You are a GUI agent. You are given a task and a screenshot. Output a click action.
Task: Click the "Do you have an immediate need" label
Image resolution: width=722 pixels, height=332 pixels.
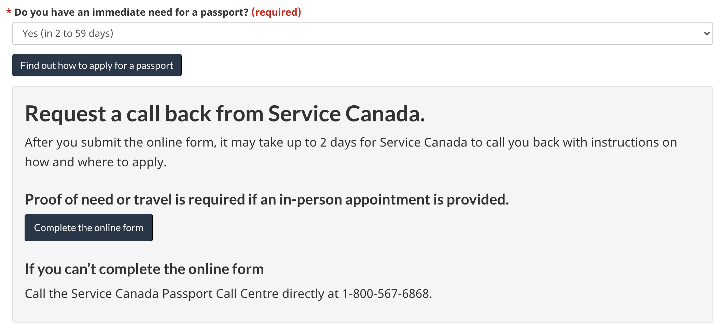131,12
